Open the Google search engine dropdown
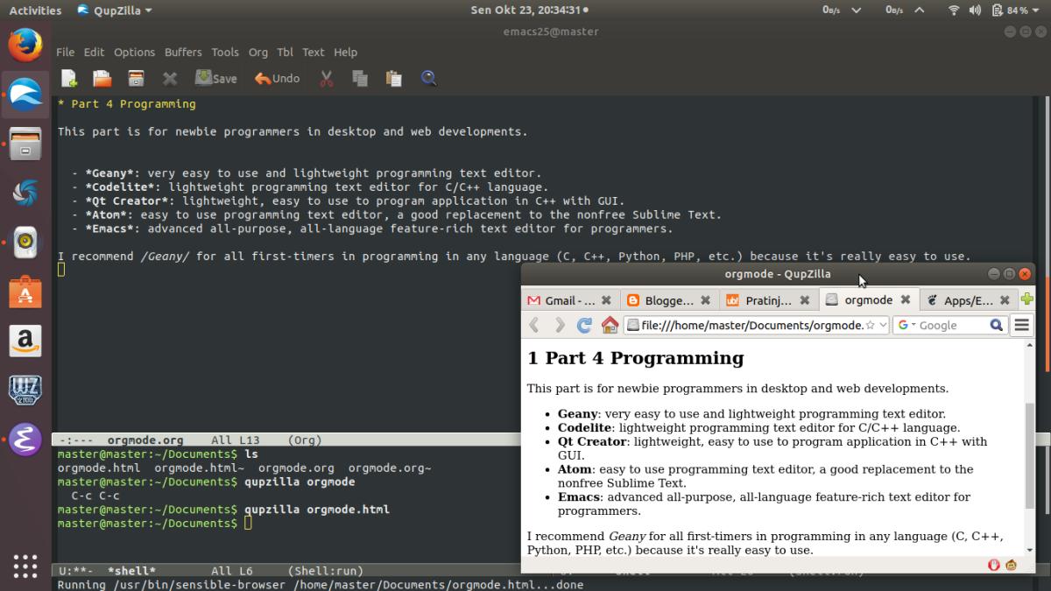 pyautogui.click(x=907, y=325)
